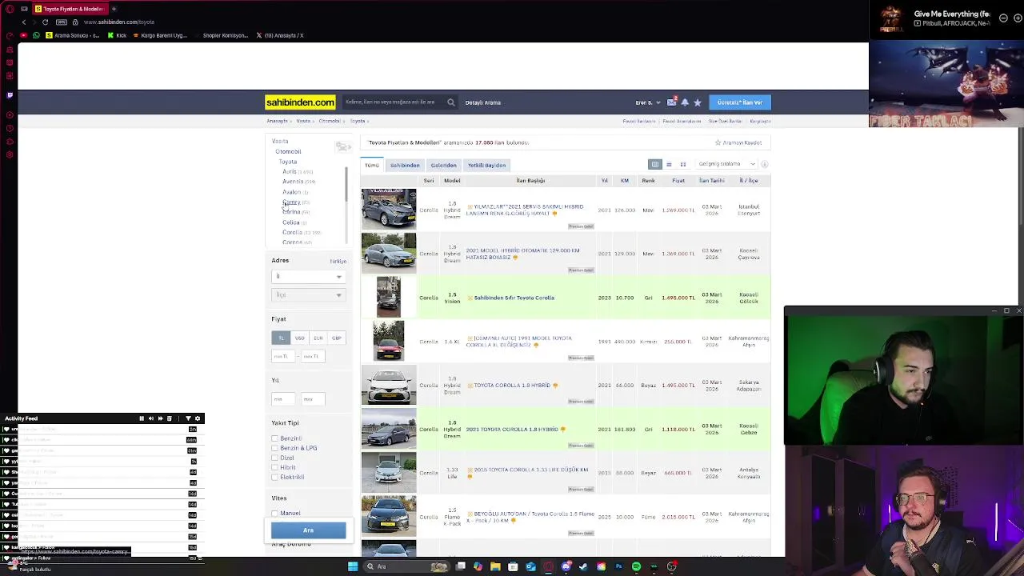Open the Auris model category
The image size is (1024, 576).
click(290, 171)
